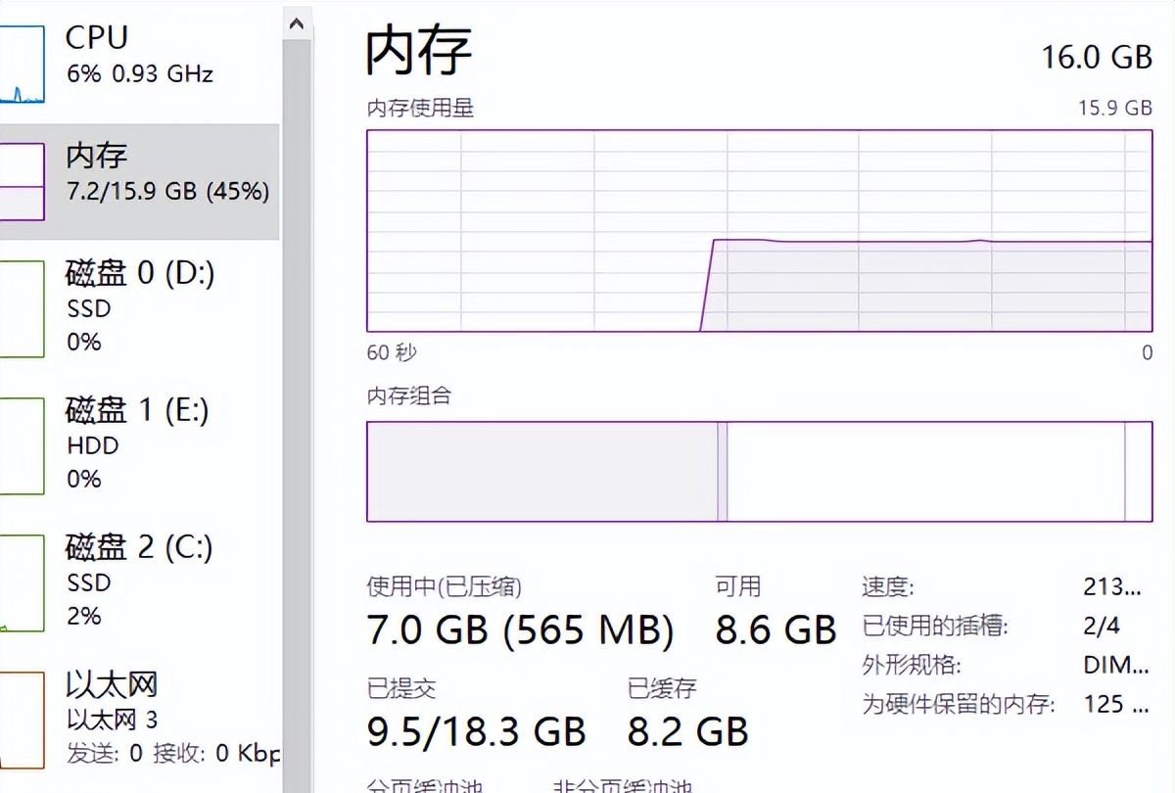
Task: Click the 已使用的插槽 2/4 value
Action: (1102, 626)
